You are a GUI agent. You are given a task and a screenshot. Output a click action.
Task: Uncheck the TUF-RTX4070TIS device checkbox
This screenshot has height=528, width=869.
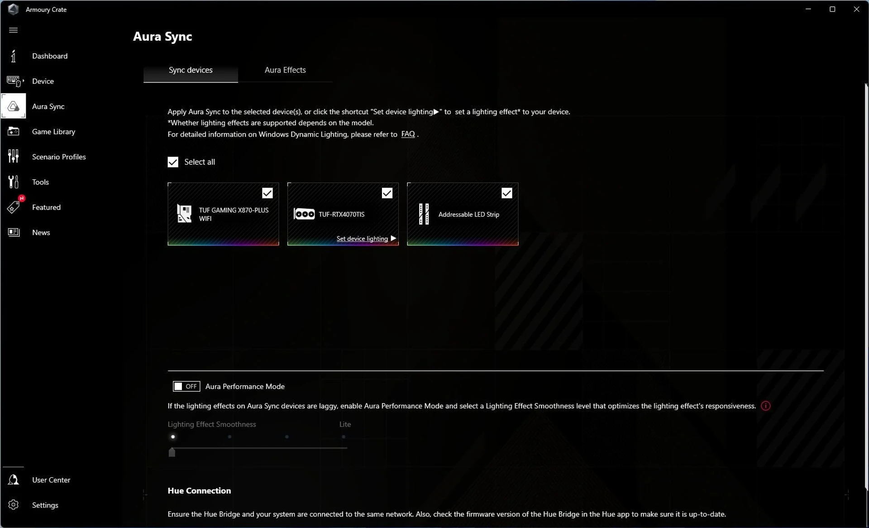(x=387, y=193)
